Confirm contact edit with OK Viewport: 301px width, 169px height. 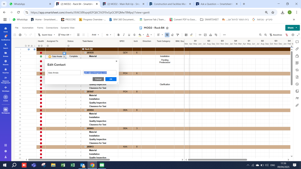[x=111, y=79]
